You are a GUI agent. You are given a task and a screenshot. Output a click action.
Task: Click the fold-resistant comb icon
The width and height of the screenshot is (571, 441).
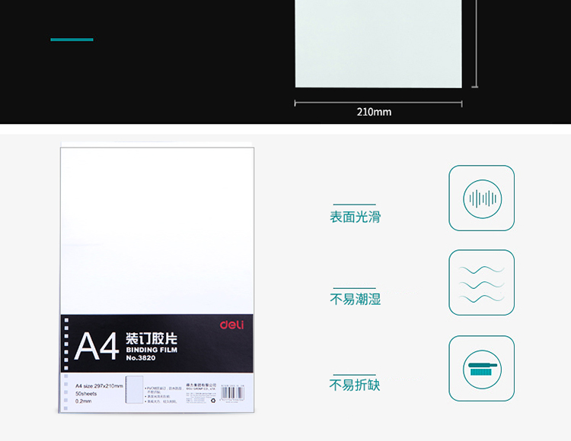pyautogui.click(x=482, y=369)
